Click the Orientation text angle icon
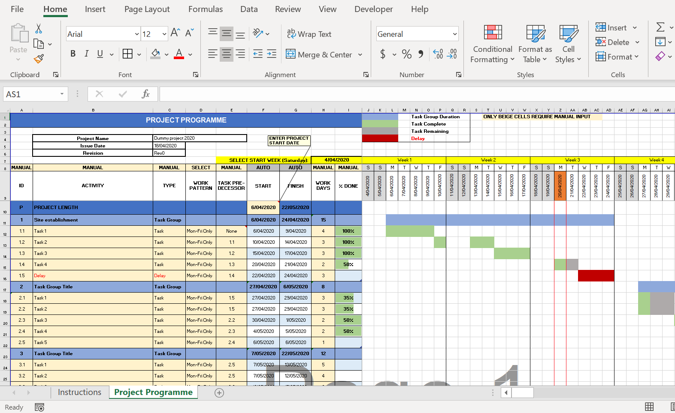Screen dimensions: 675x413 258,33
